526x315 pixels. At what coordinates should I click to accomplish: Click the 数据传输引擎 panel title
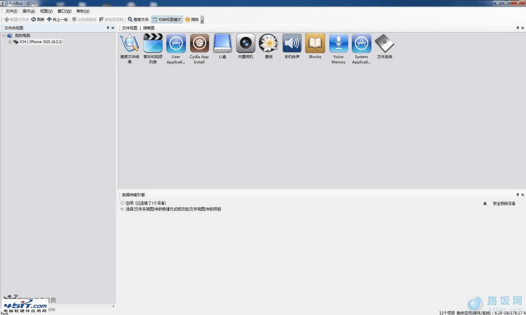pyautogui.click(x=134, y=195)
